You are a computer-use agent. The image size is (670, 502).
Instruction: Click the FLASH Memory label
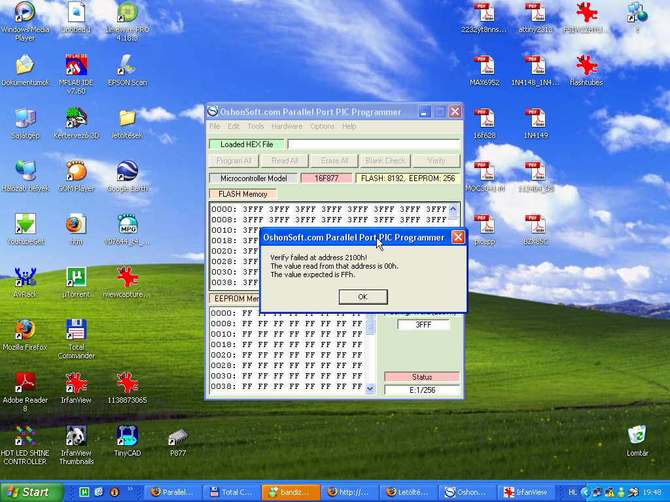coord(243,194)
